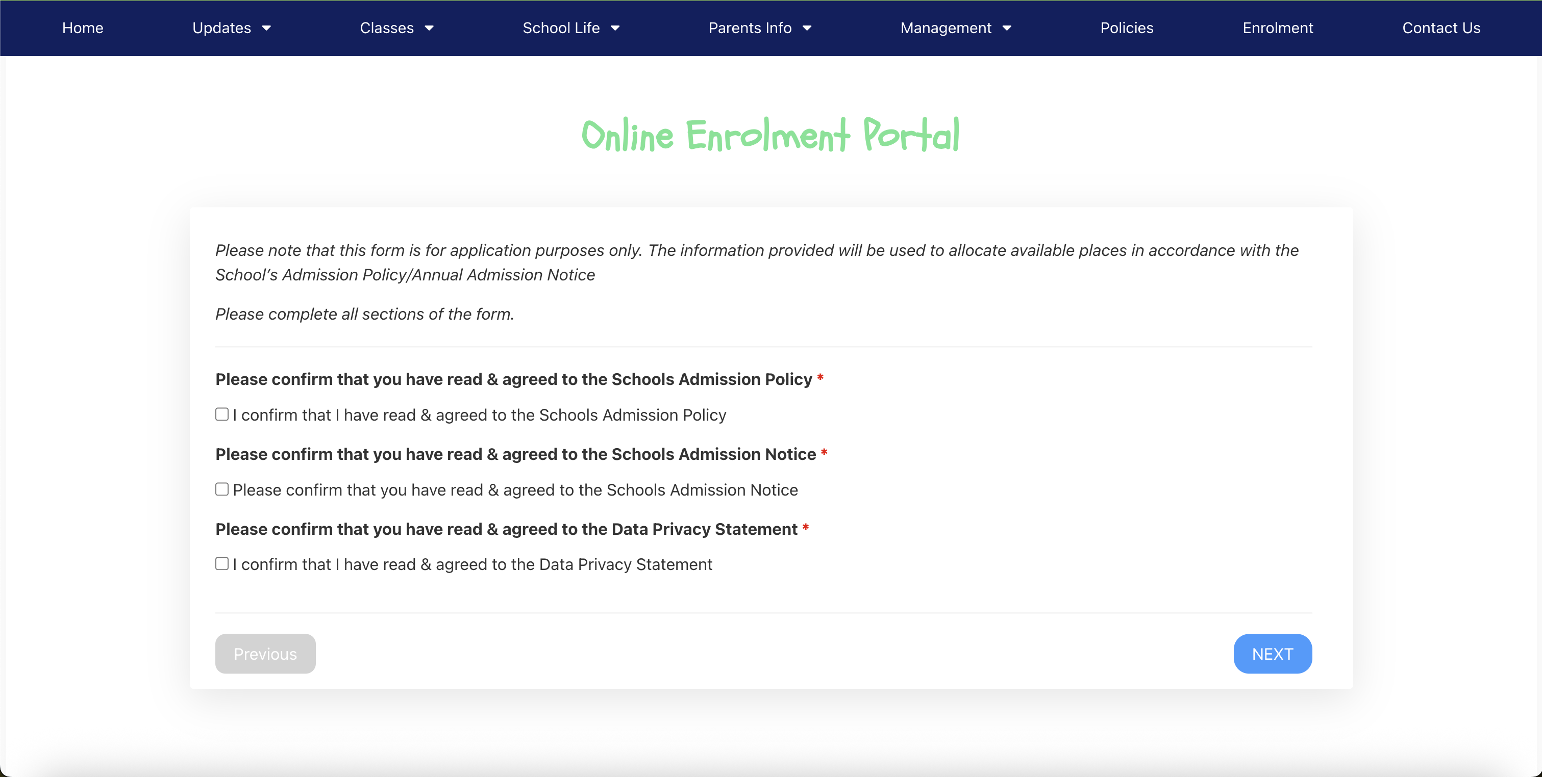Expand the Parents Info dropdown arrow
1542x777 pixels.
pos(807,28)
